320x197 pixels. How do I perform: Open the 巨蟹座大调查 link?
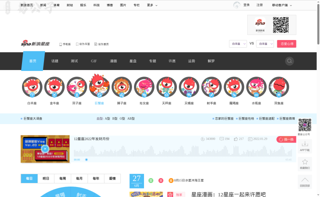[33, 119]
